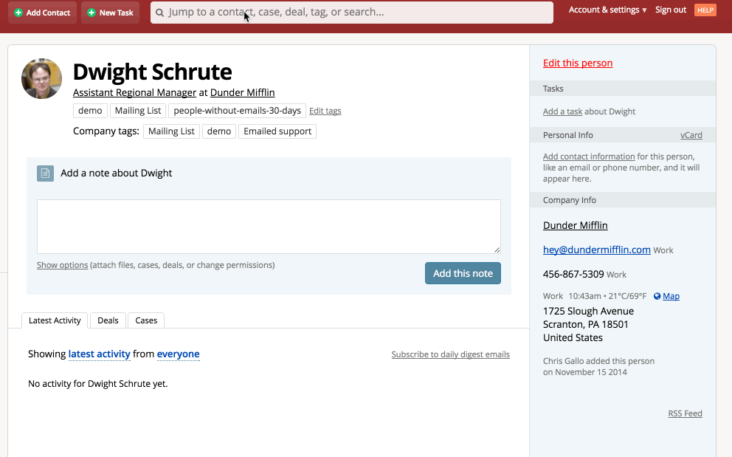Viewport: 732px width, 457px height.
Task: Click Edit this person link
Action: 578,63
